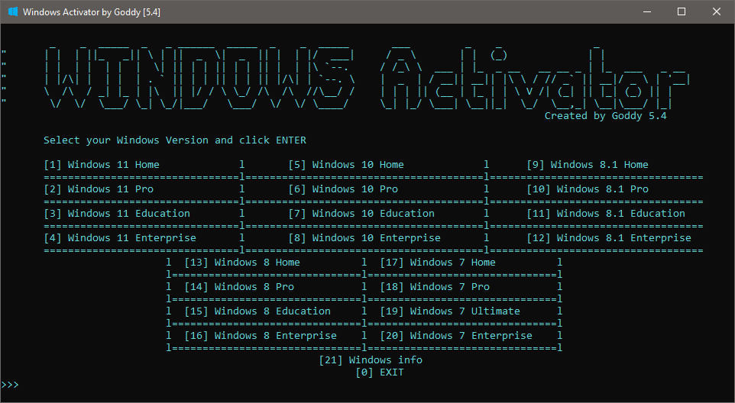Select the '[15] Windows 8 Education' entry
The height and width of the screenshot is (403, 735).
(x=257, y=311)
